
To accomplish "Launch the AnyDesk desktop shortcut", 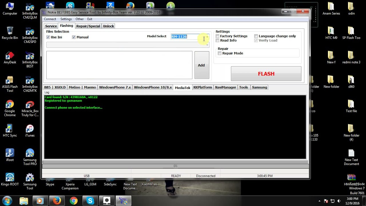I will (10, 57).
